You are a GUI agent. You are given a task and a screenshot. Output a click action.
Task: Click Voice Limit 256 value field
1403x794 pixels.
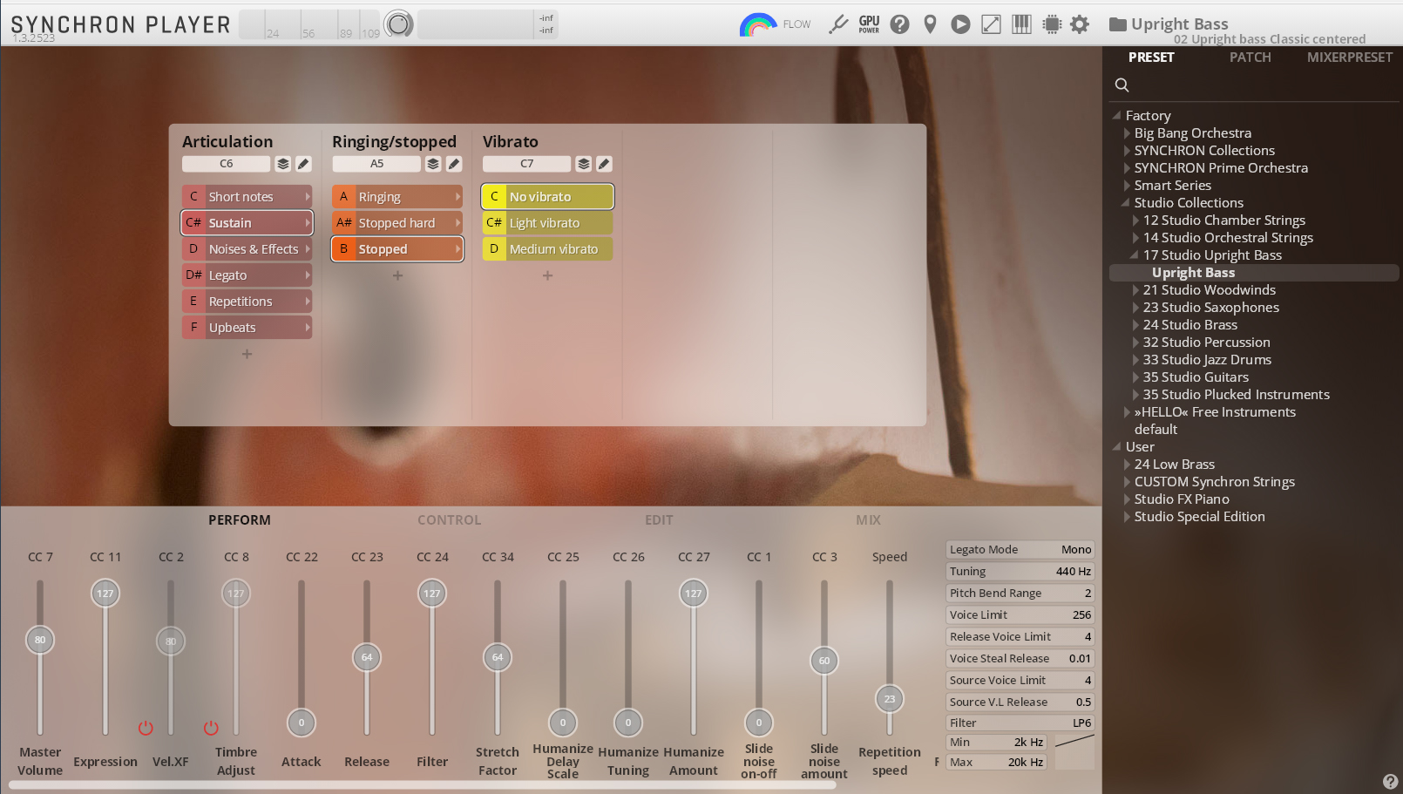(1020, 615)
